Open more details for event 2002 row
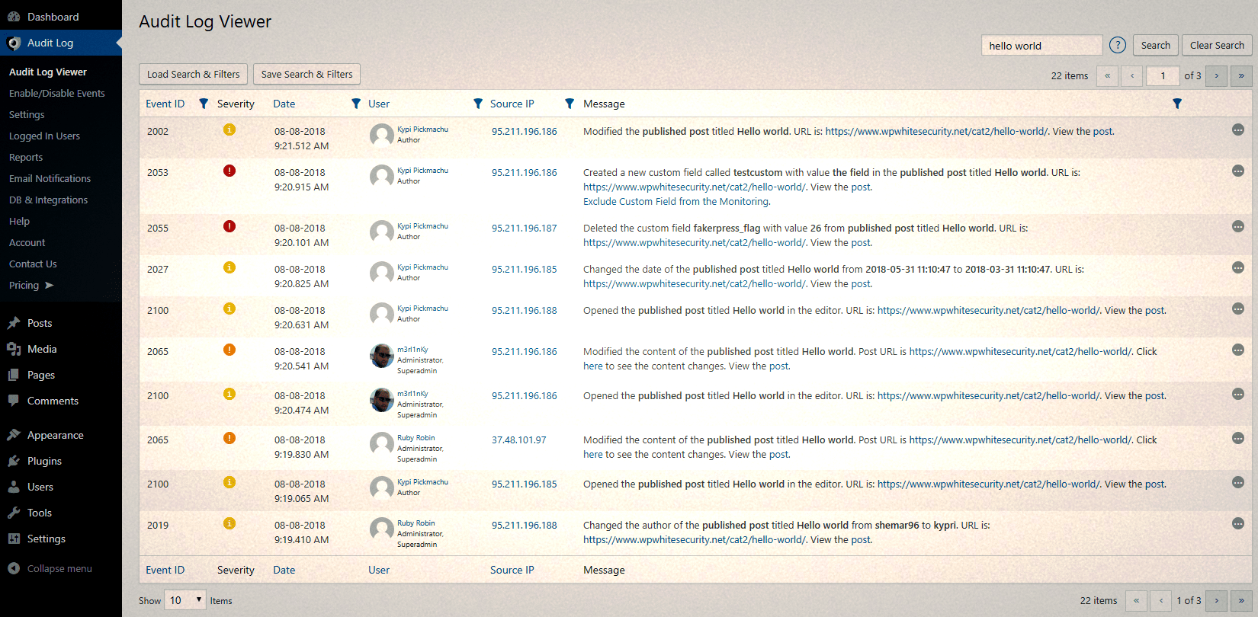Image resolution: width=1258 pixels, height=617 pixels. 1238,130
